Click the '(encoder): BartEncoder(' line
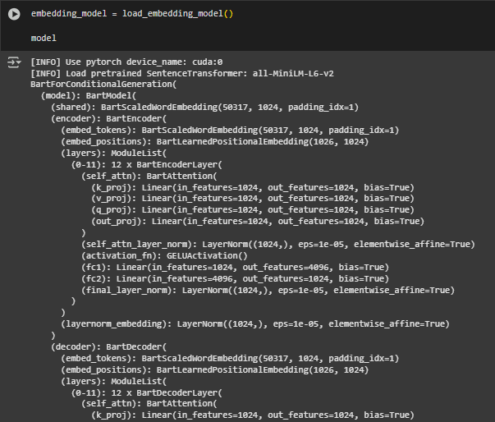Viewport: 495px width, 422px height. point(108,119)
